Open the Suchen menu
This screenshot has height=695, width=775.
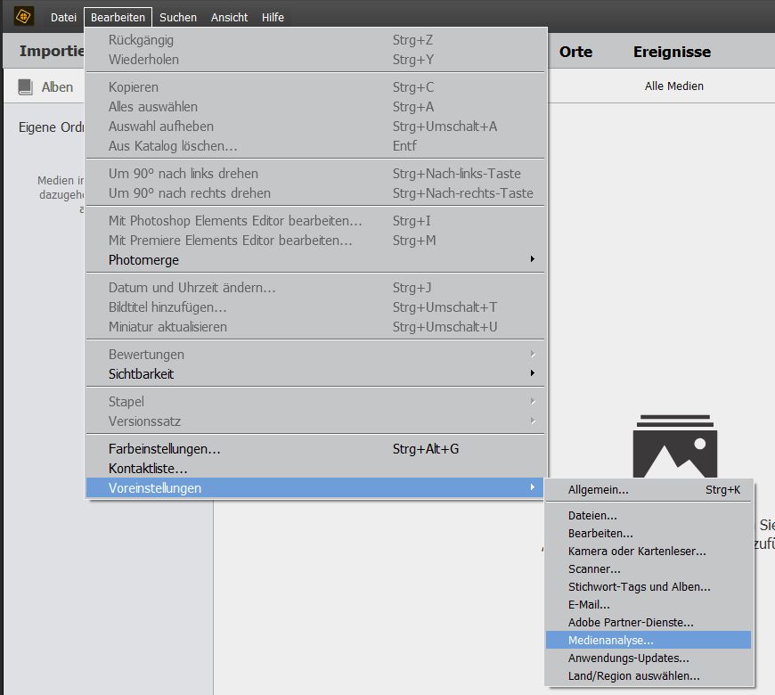178,17
